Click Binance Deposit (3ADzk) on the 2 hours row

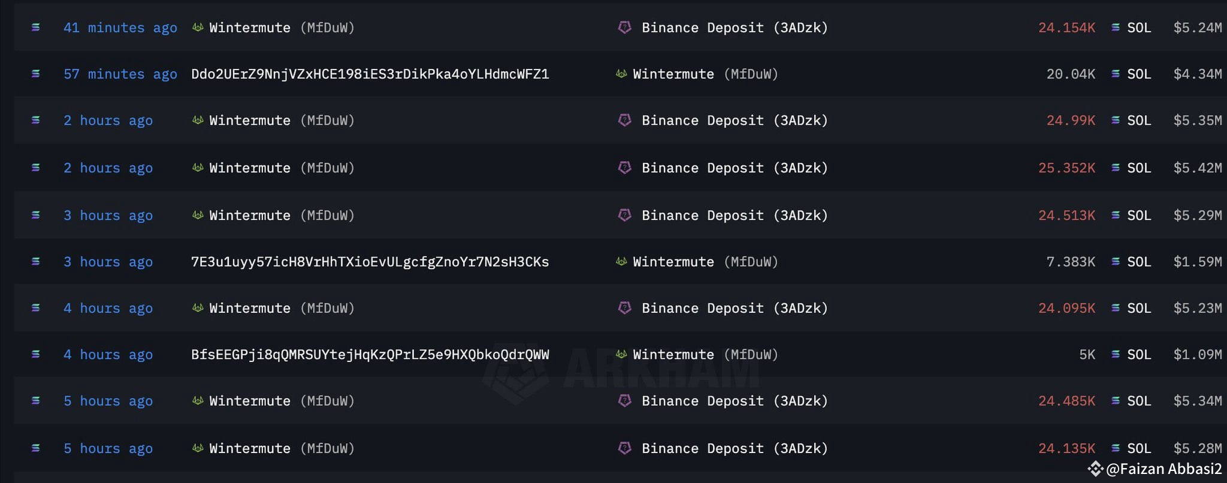(734, 120)
